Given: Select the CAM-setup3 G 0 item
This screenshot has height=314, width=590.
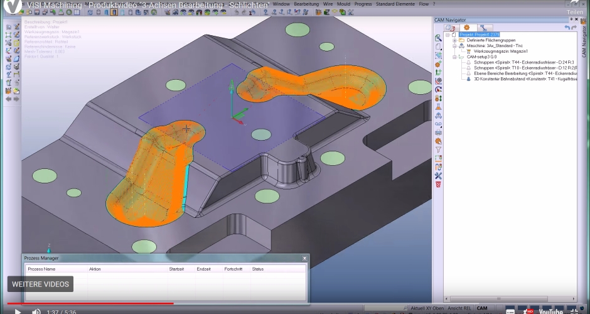Looking at the screenshot, I should coord(481,57).
